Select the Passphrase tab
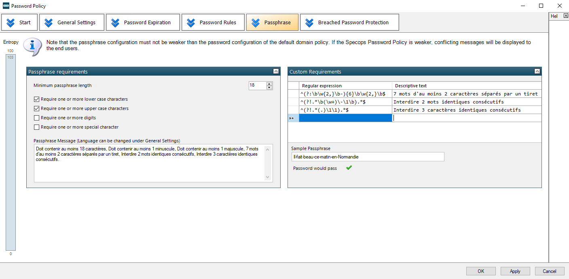The height and width of the screenshot is (279, 569). (x=272, y=22)
